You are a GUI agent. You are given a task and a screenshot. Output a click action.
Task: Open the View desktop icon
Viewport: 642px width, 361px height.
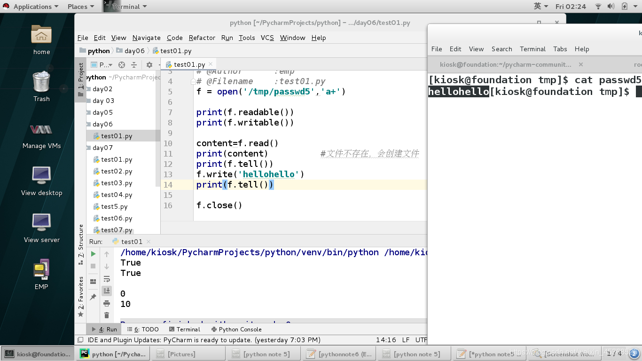click(41, 181)
